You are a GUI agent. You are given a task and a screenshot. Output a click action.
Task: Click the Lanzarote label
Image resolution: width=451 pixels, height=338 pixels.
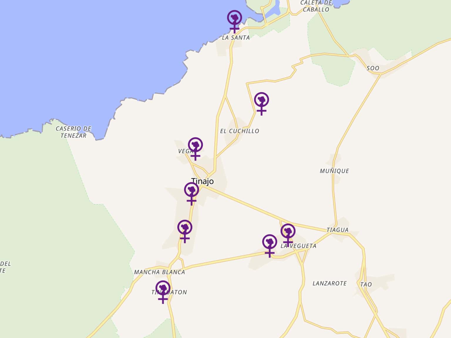click(329, 283)
